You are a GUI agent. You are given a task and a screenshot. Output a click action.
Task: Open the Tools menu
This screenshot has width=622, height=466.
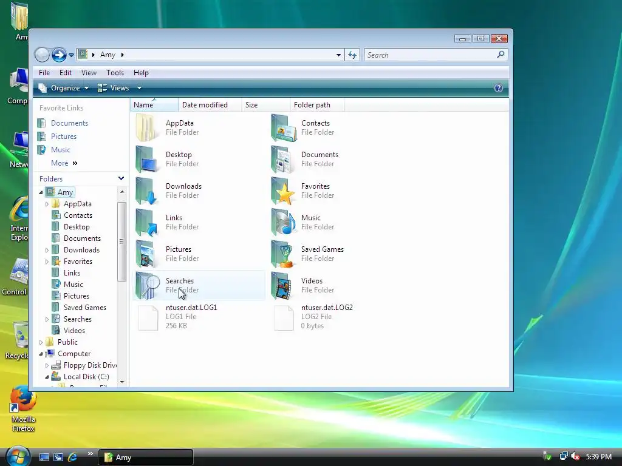point(115,73)
